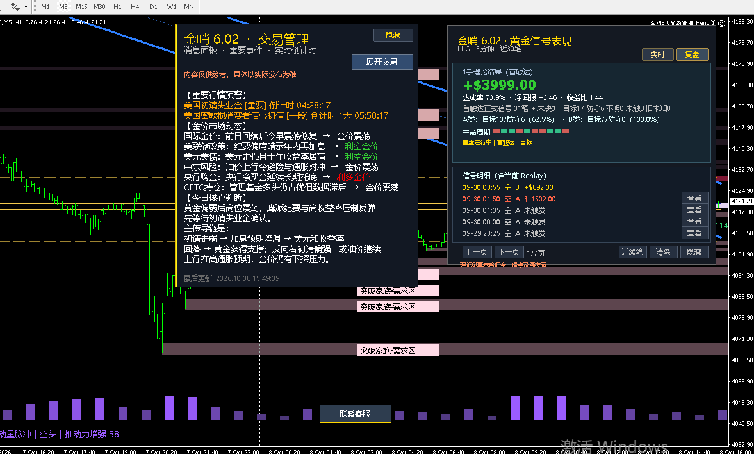Screen dimensions: 754x454
Task: Click the 国际金价 line
Action: click(x=277, y=137)
